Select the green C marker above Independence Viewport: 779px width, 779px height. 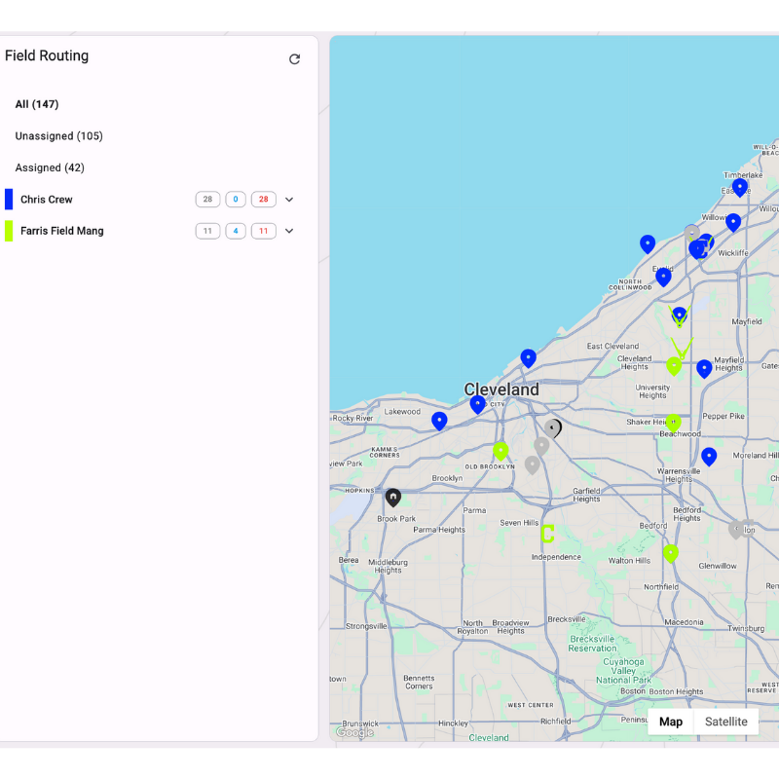547,534
